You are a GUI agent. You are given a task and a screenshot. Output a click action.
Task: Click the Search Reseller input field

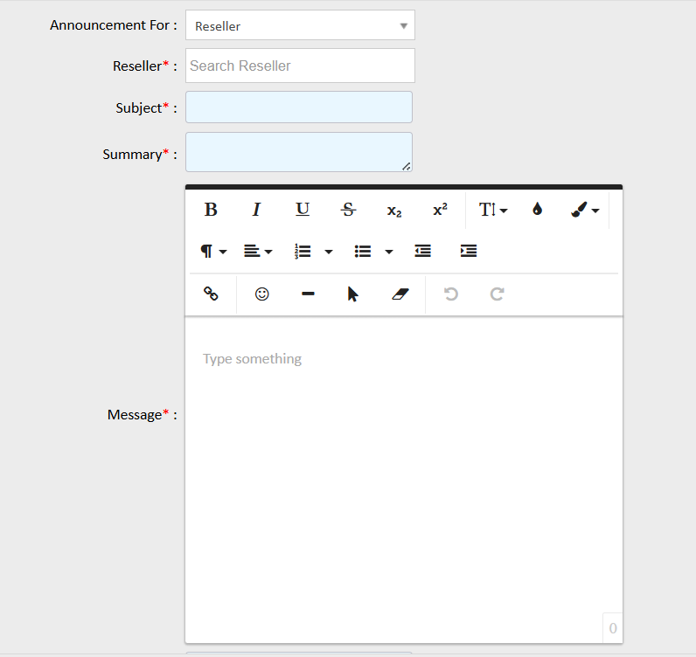click(300, 66)
